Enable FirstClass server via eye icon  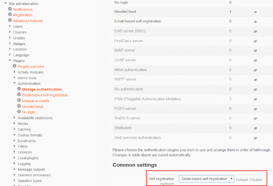255,41
